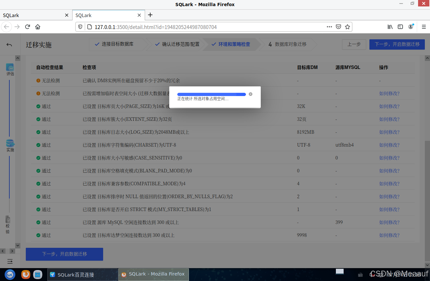Click the sidebar scroll-left arrow
Image resolution: width=430 pixels, height=281 pixels.
pyautogui.click(x=3, y=251)
